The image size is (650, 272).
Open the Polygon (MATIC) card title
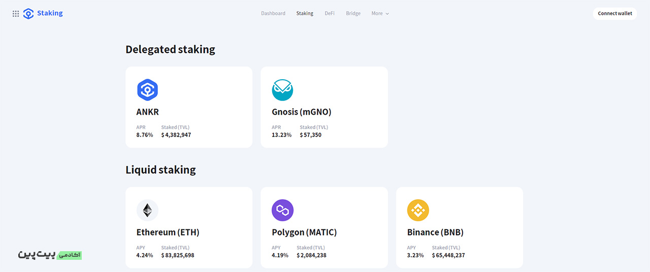[x=304, y=232]
